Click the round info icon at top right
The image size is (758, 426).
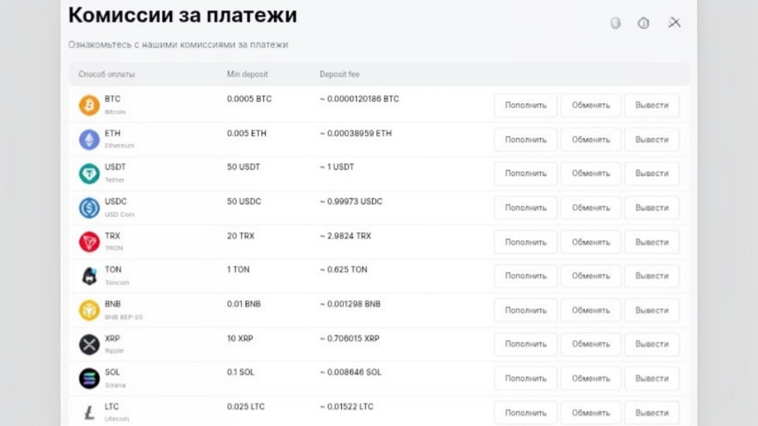(644, 23)
